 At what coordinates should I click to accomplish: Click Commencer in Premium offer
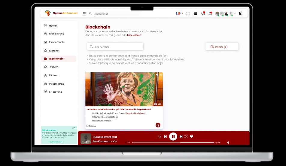(x=56, y=142)
